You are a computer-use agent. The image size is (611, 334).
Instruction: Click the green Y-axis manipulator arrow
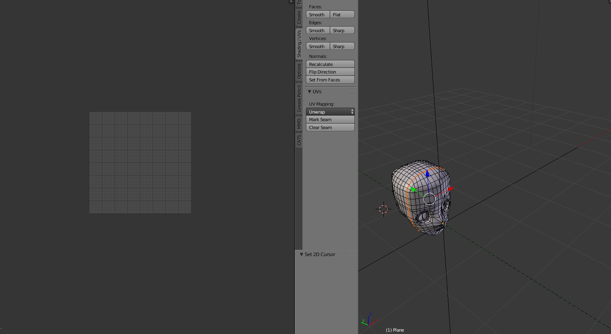pos(413,190)
